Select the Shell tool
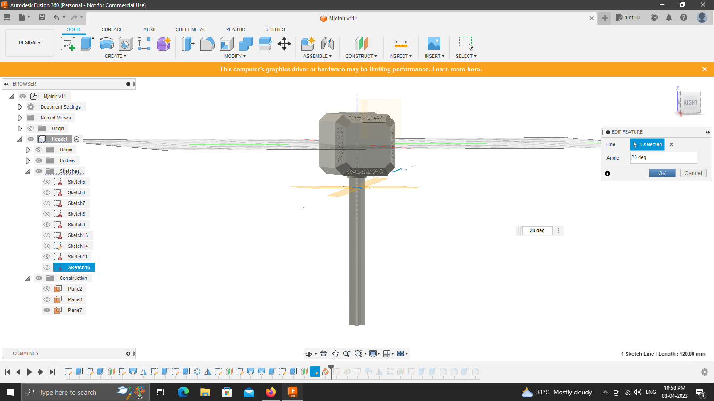The width and height of the screenshot is (714, 401). pyautogui.click(x=226, y=44)
